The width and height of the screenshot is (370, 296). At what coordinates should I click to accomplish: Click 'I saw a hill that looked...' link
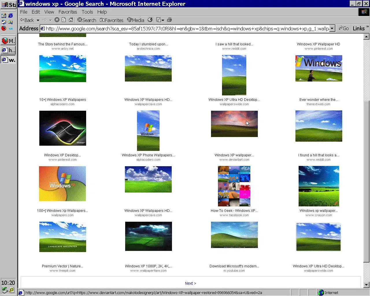point(234,44)
